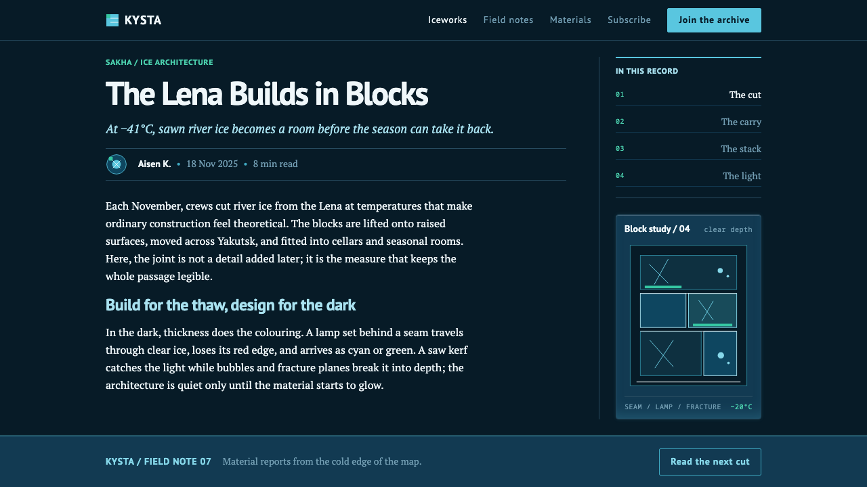Click the block study diagram image

688,315
